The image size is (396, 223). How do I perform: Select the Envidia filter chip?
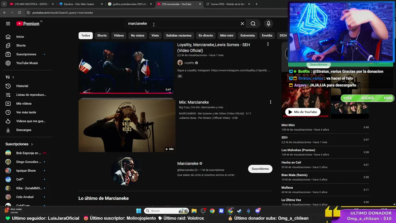(267, 35)
